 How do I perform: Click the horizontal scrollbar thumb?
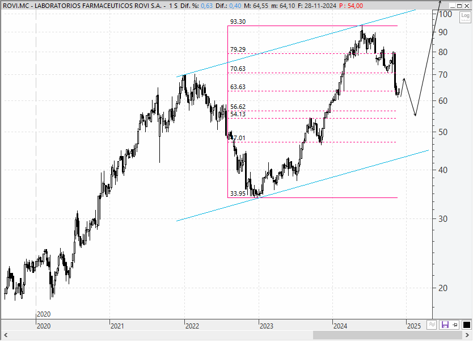click(387, 335)
